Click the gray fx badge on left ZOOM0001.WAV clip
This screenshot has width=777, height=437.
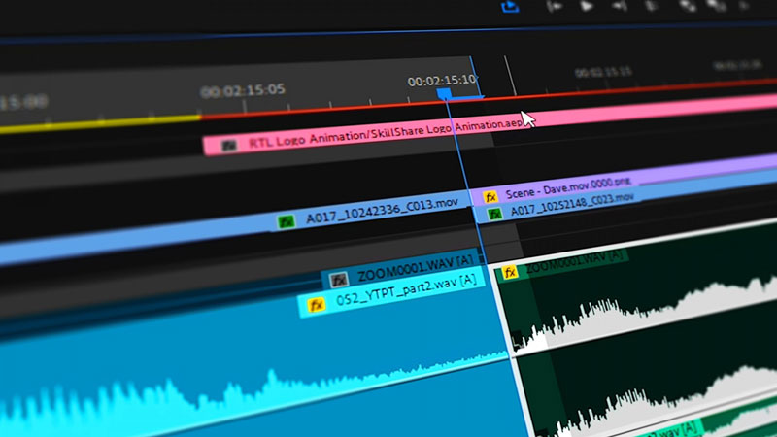click(x=338, y=280)
